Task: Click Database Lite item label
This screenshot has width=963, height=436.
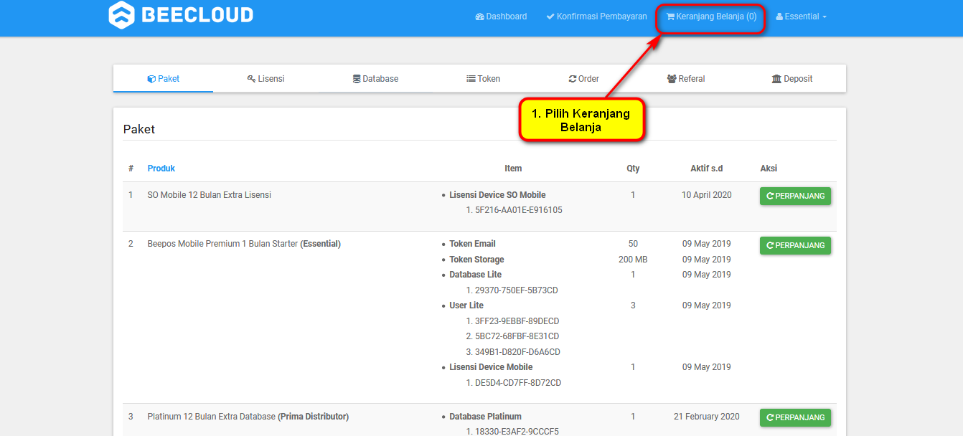Action: point(476,275)
